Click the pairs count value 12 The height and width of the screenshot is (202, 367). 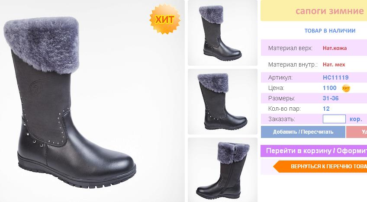326,109
